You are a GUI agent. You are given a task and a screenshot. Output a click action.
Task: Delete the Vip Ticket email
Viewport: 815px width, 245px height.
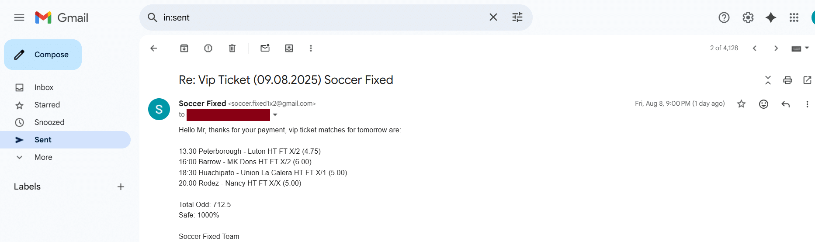[x=232, y=48]
